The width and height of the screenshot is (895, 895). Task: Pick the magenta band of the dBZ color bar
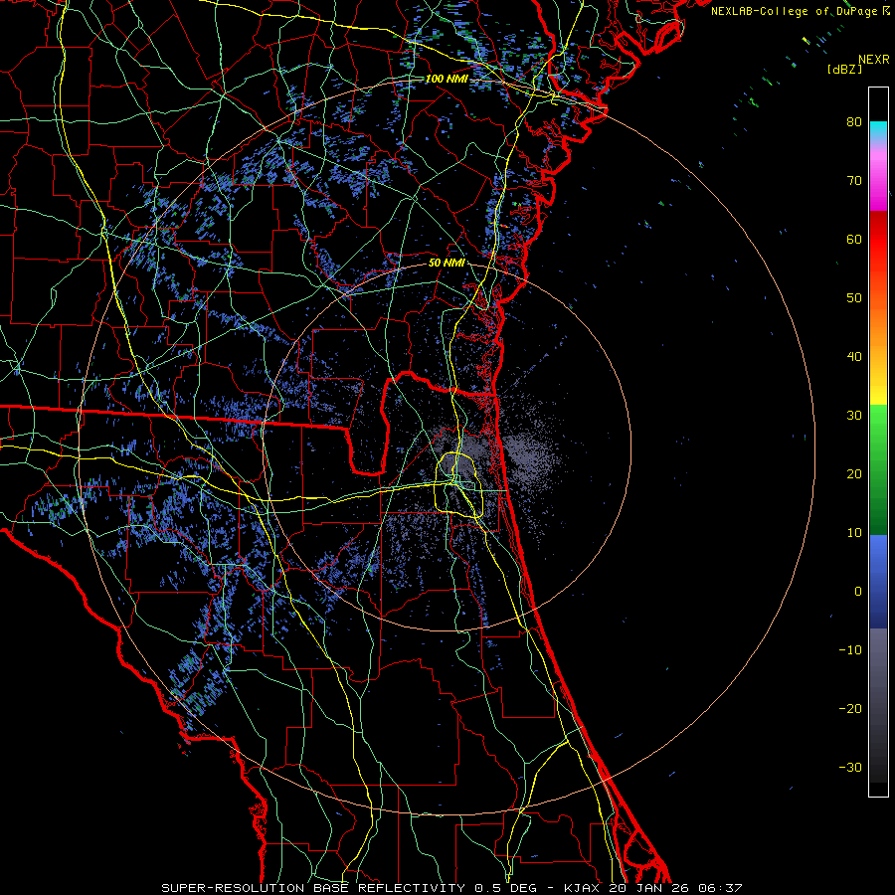click(x=878, y=180)
